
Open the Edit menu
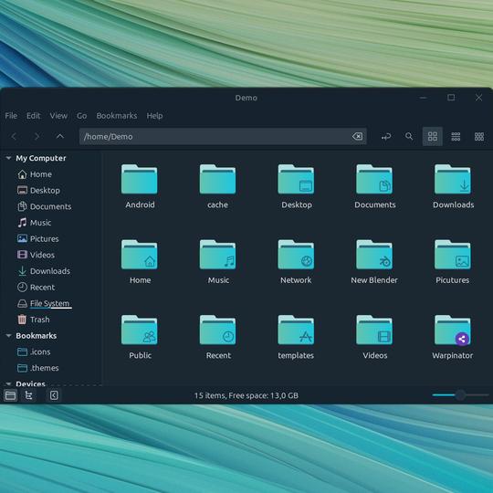click(34, 116)
